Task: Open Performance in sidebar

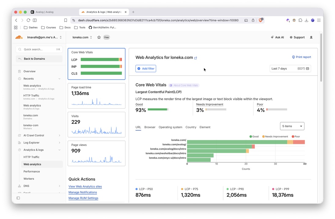Action: click(31, 172)
